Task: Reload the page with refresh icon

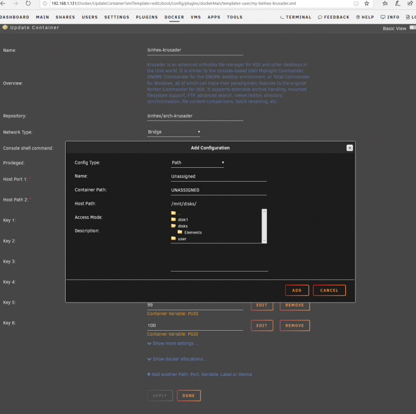Action: pyautogui.click(x=28, y=3)
